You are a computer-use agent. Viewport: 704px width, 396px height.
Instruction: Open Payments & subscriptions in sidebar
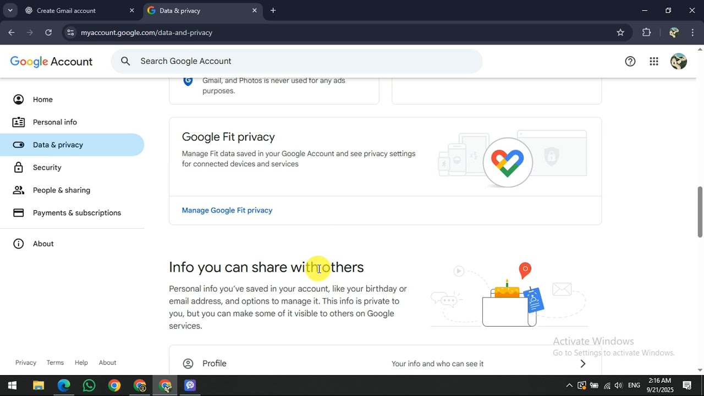point(72,213)
